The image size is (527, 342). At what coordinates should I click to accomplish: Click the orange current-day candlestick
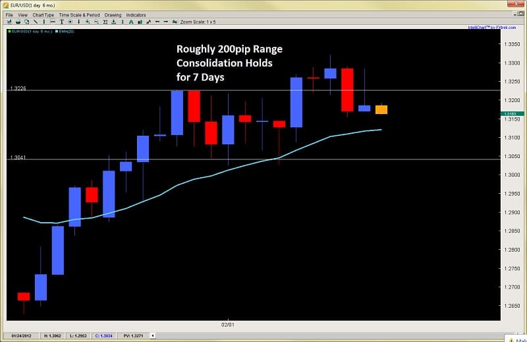[381, 109]
